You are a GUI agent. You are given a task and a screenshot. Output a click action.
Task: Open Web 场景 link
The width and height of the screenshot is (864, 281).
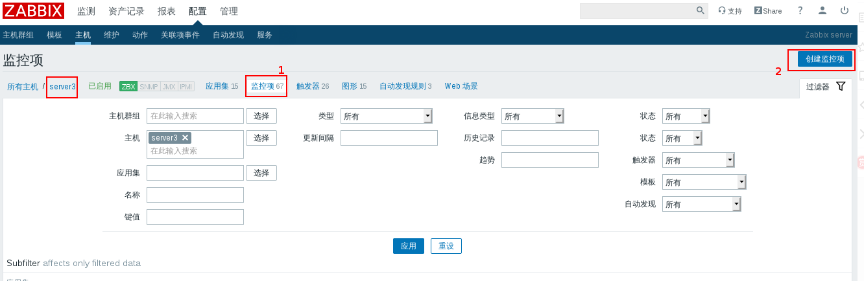point(461,86)
